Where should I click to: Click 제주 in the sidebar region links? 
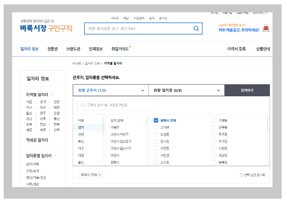click(43, 130)
